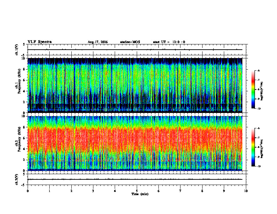Viewport: 277px width, 214px height.
Task: Click the "station=MOS" header label
Action: point(130,42)
